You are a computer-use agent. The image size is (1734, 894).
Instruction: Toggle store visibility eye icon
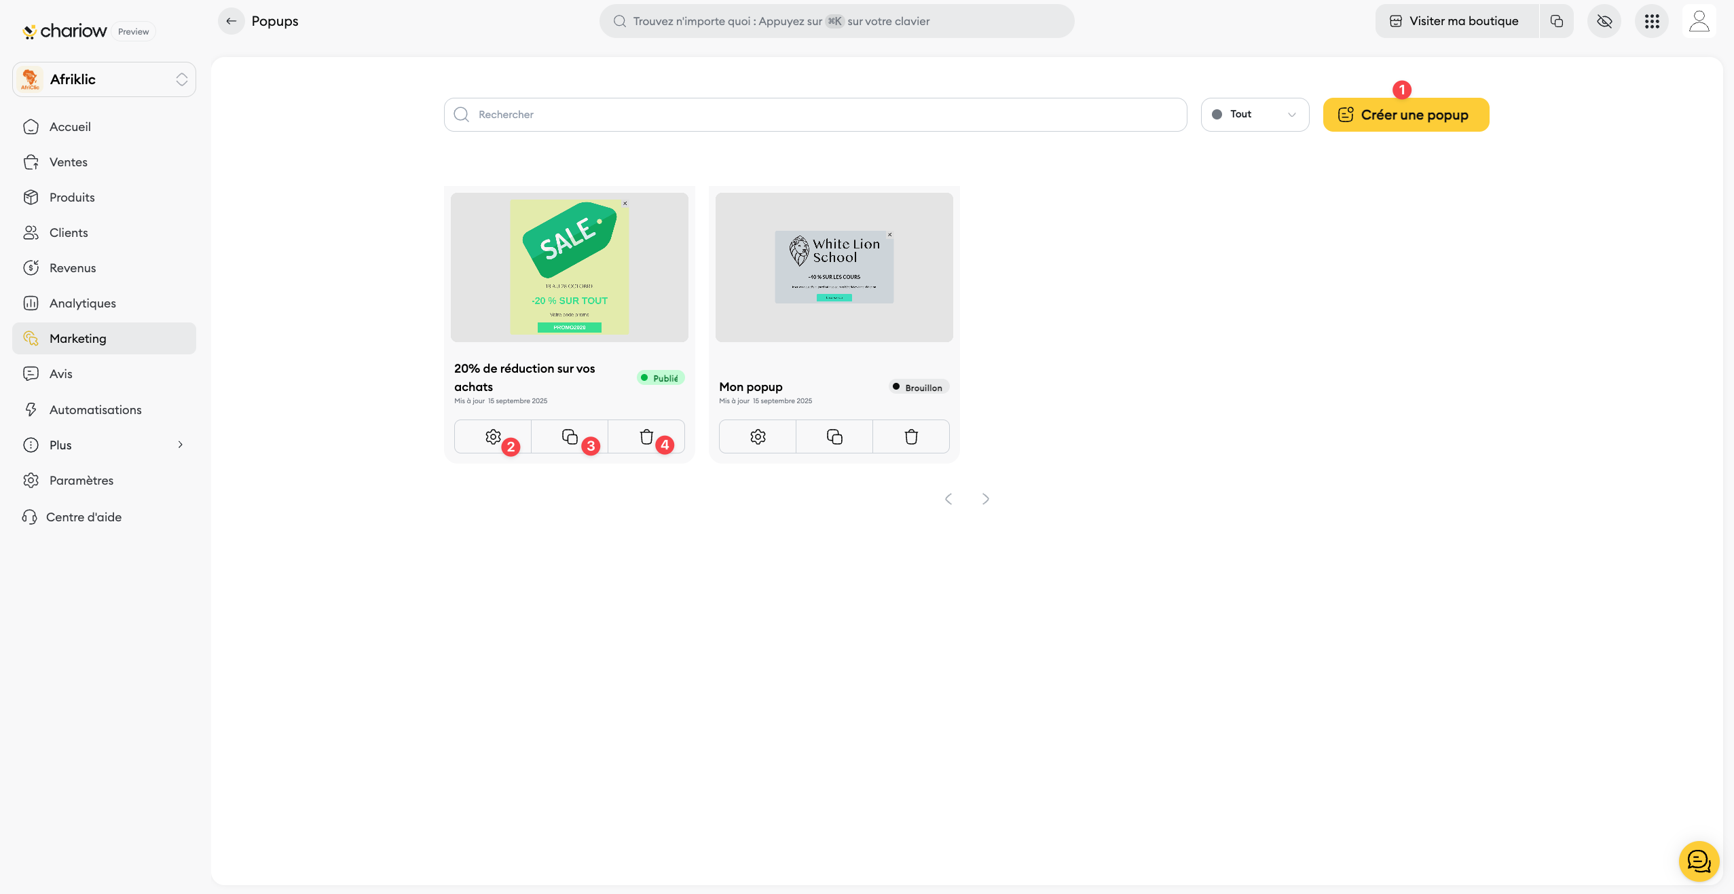coord(1604,21)
